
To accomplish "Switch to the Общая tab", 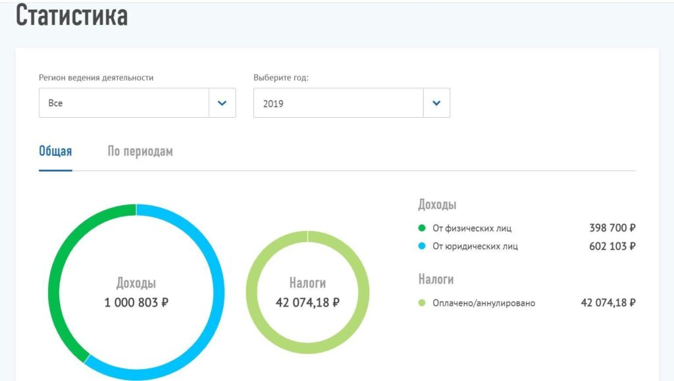I will tap(55, 151).
